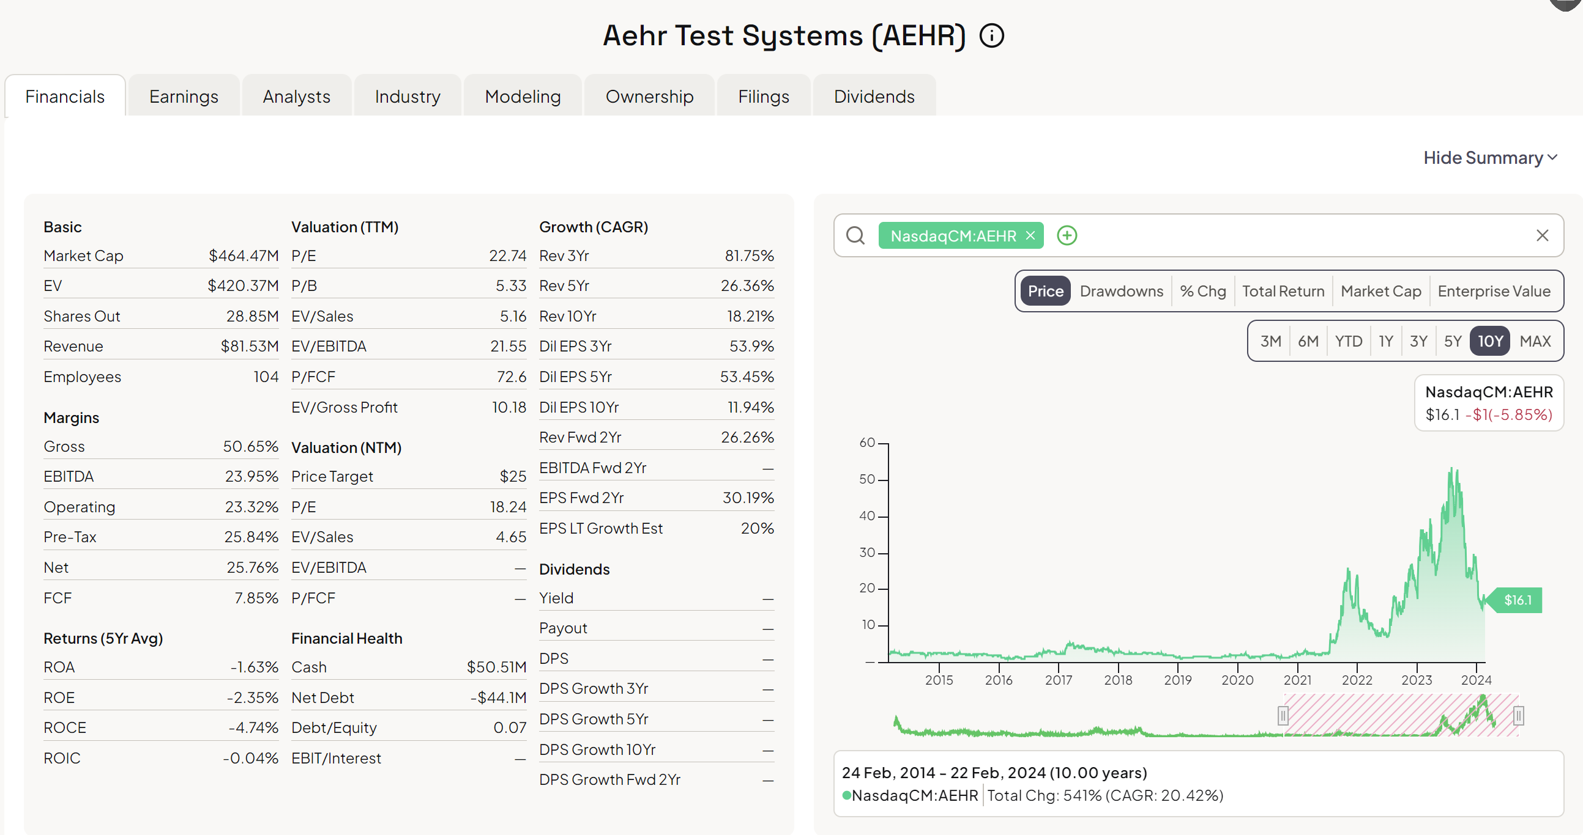Switch to the Dividends tab

point(873,97)
